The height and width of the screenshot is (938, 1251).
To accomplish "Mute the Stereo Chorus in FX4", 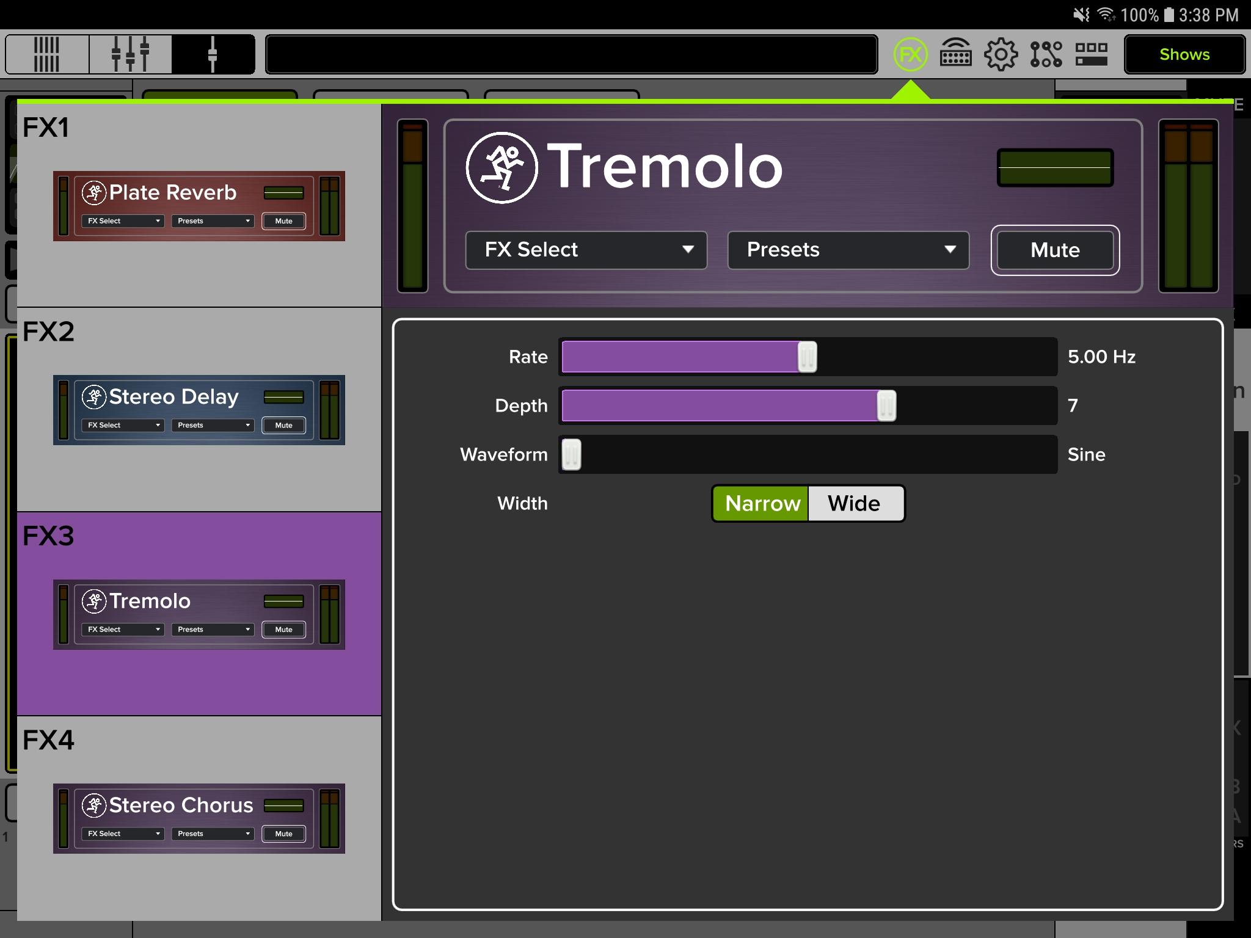I will tap(283, 834).
